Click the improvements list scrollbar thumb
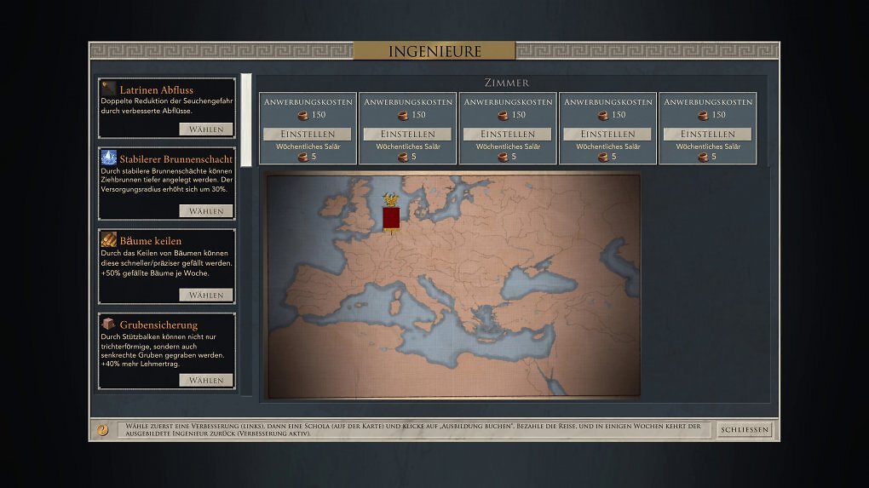Screen dimensions: 869x488 246,119
